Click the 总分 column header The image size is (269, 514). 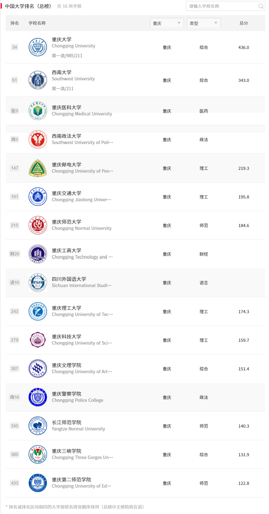(x=244, y=23)
